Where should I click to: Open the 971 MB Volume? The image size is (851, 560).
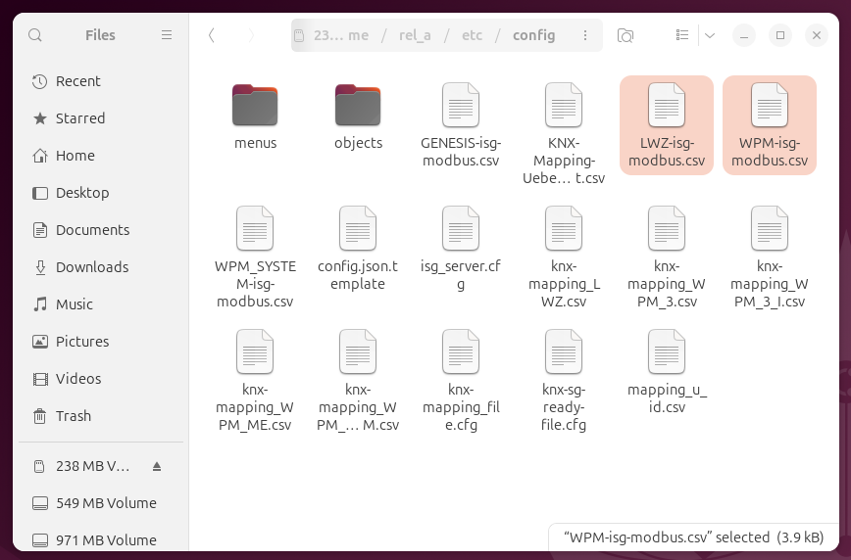click(x=101, y=540)
